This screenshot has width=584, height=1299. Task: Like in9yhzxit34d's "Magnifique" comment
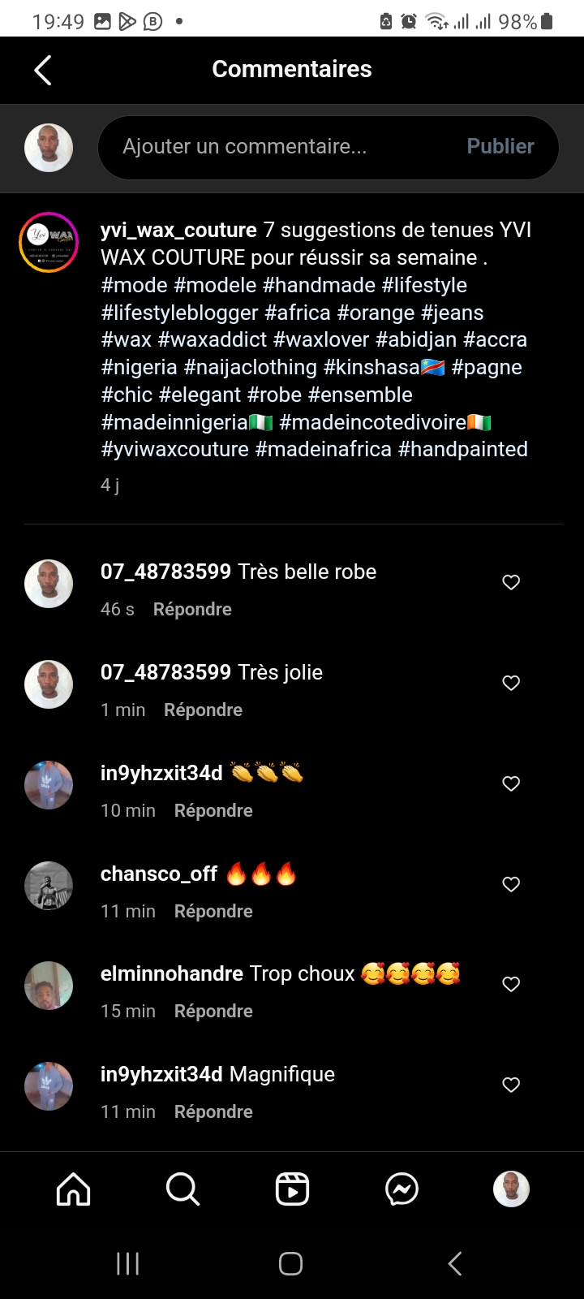coord(511,1085)
